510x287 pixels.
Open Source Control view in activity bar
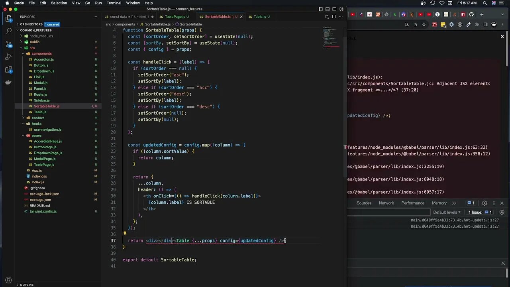pos(9,43)
